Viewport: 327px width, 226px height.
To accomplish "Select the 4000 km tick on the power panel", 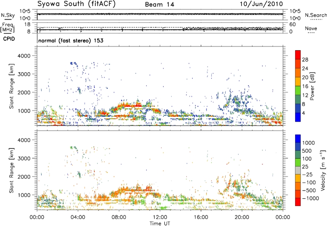I will pyautogui.click(x=24, y=56).
